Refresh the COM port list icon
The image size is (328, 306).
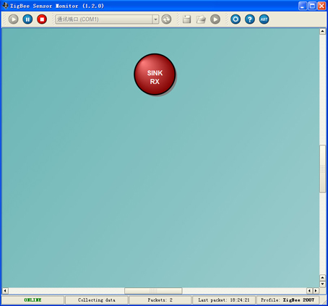coord(166,19)
